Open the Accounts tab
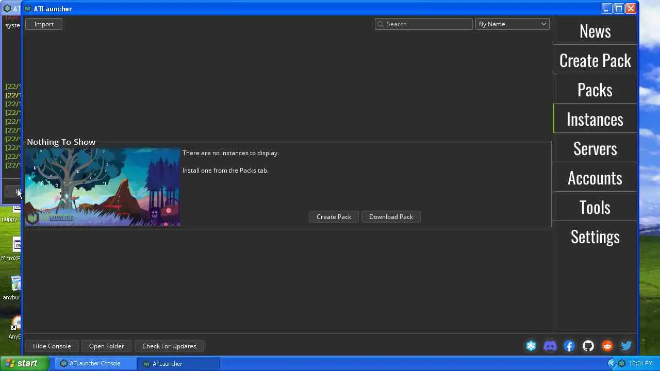This screenshot has width=660, height=371. pos(595,178)
